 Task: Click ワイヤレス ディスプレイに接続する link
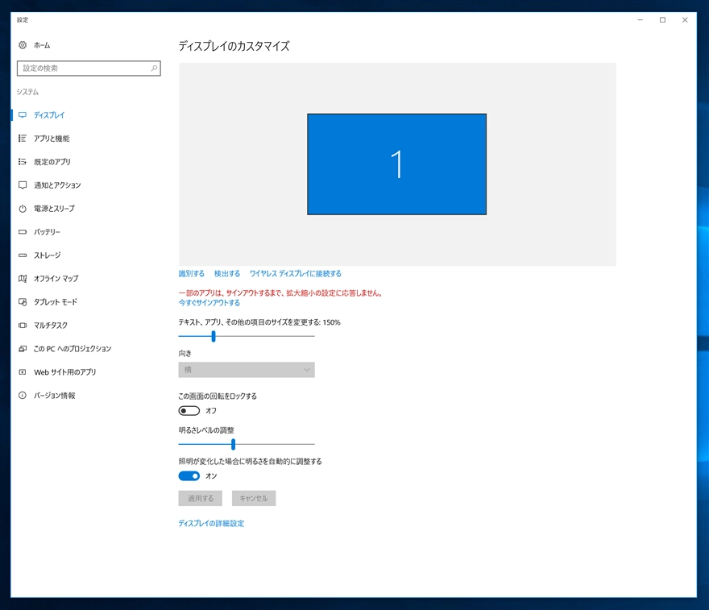[x=295, y=273]
